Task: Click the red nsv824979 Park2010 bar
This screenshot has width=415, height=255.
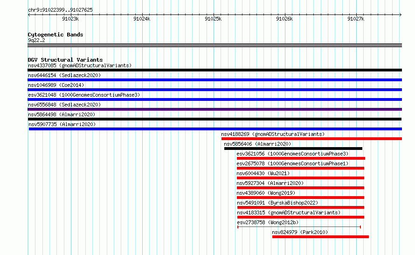Action: click(320, 237)
